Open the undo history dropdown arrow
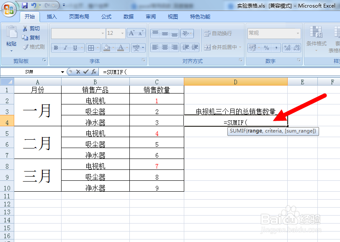The image size is (340, 242). [40, 5]
